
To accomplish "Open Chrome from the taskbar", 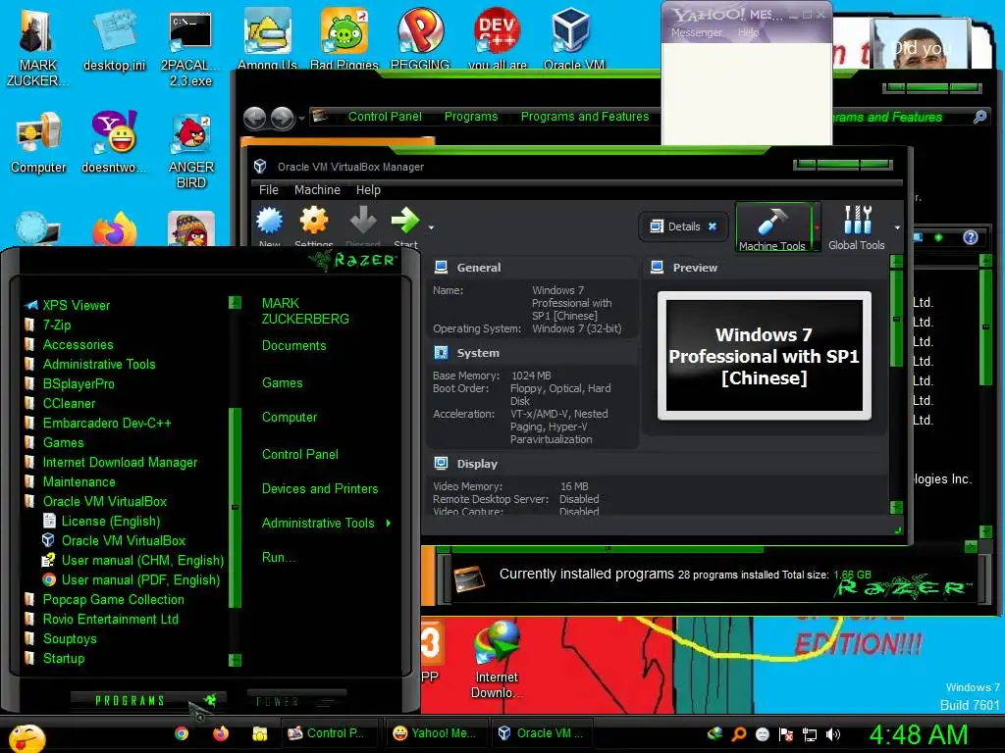I will [x=182, y=733].
